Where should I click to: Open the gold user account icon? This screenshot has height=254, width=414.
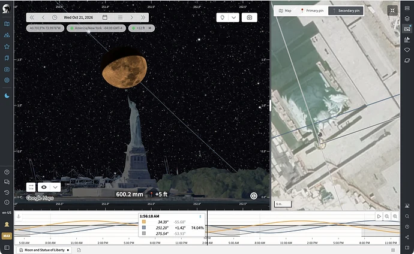pos(7,224)
